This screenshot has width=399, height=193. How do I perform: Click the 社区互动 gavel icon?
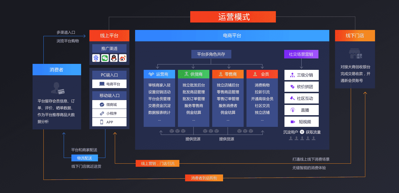point(292,98)
